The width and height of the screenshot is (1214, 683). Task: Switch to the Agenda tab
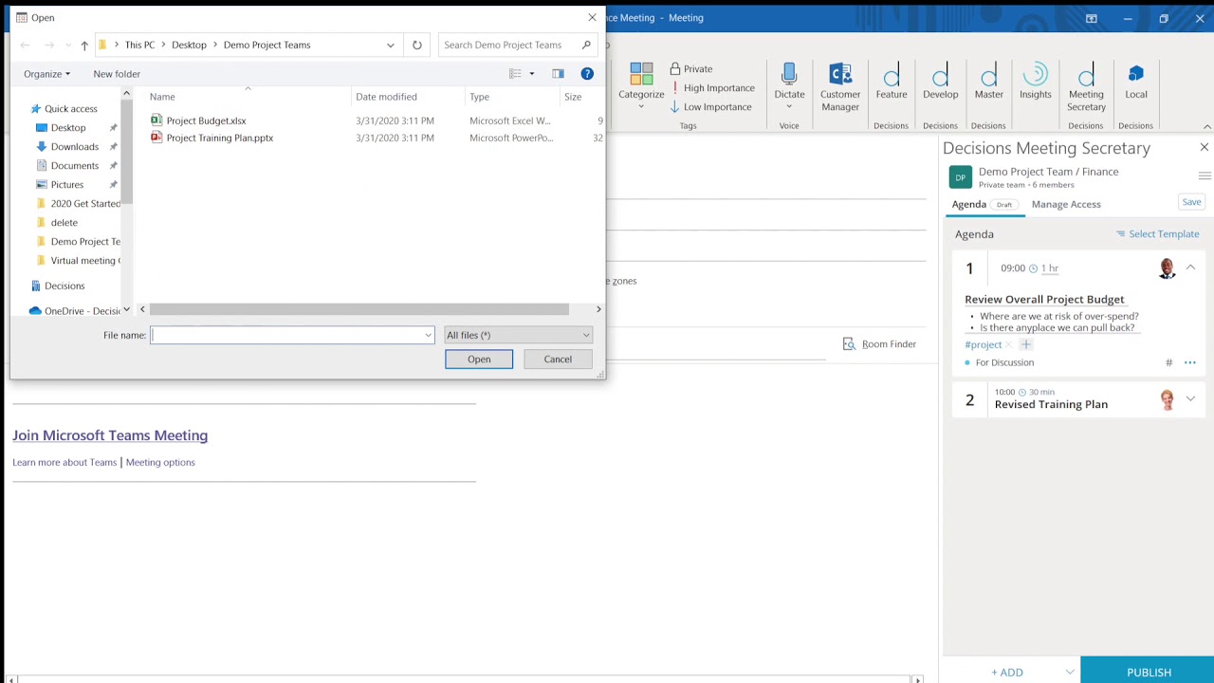[968, 204]
